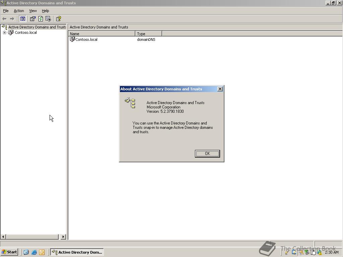The image size is (343, 257).
Task: Click the green Refresh toolbar icon
Action: tap(41, 19)
